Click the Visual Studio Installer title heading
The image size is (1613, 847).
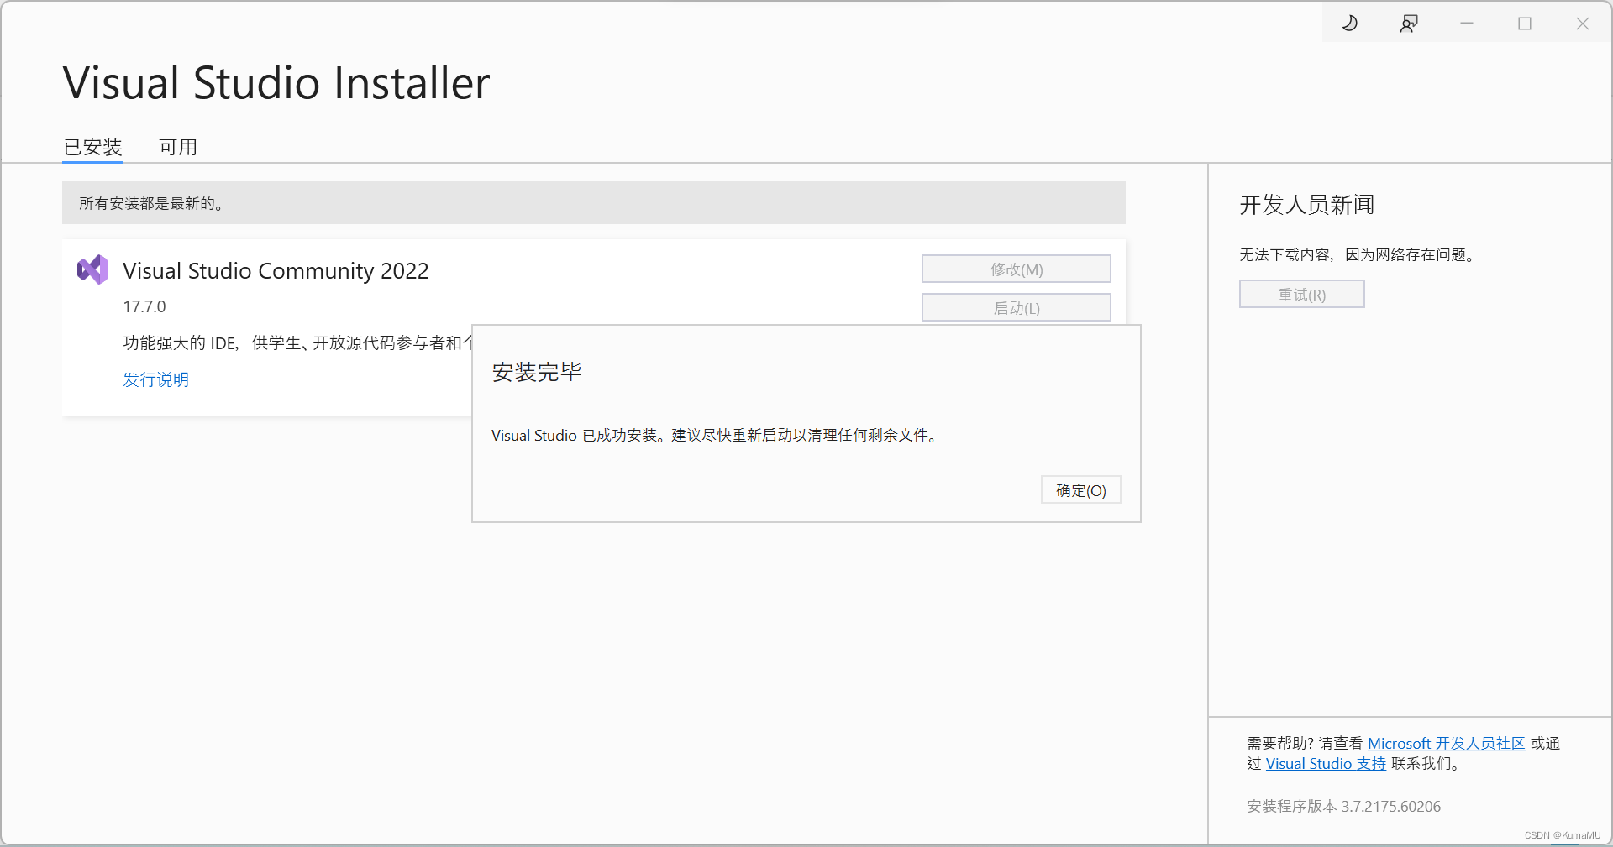tap(276, 83)
